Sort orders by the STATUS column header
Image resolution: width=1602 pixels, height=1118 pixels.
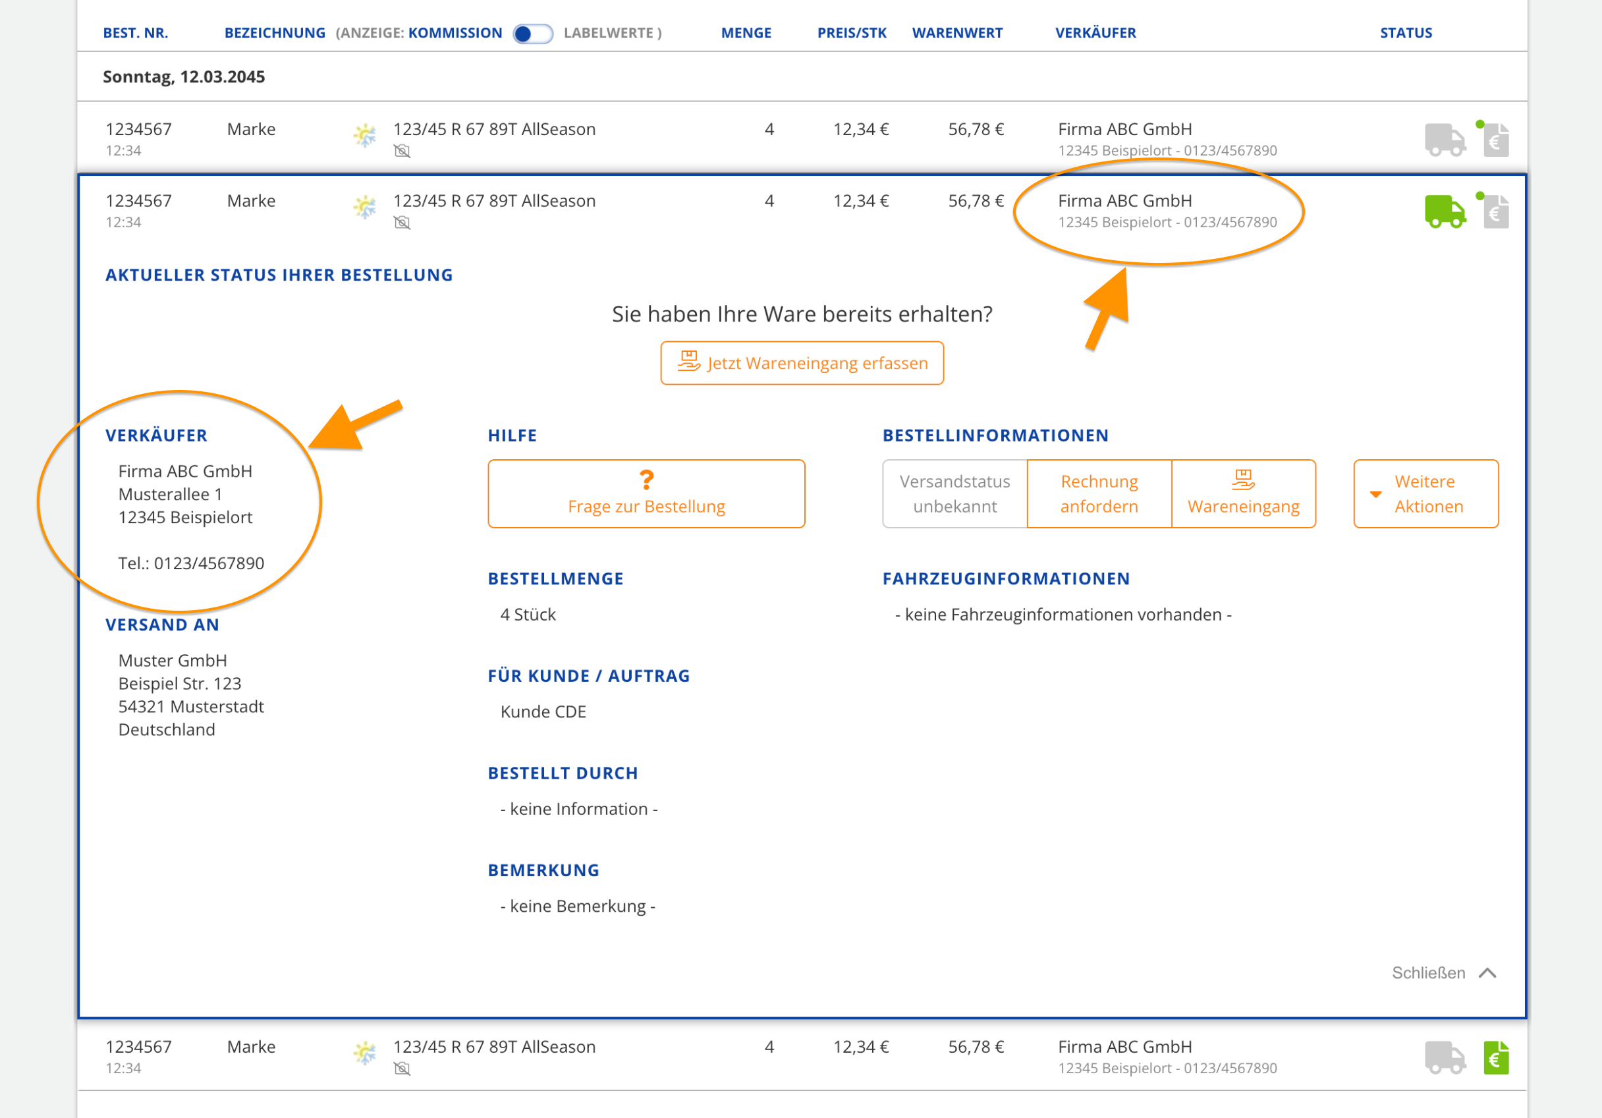pyautogui.click(x=1406, y=32)
